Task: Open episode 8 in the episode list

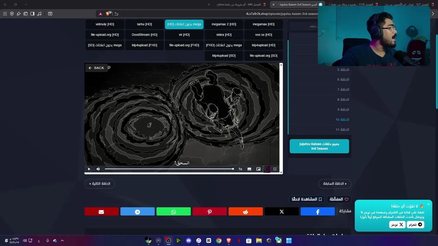Action: tap(343, 100)
